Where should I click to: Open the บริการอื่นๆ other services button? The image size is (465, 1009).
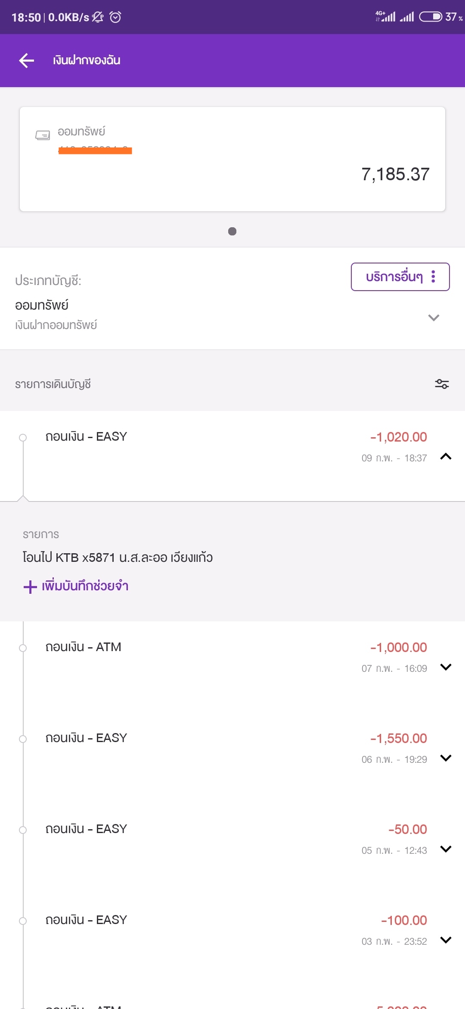click(x=400, y=277)
